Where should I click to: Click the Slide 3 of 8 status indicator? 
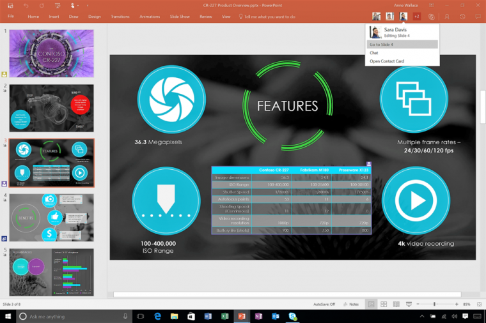(12, 304)
